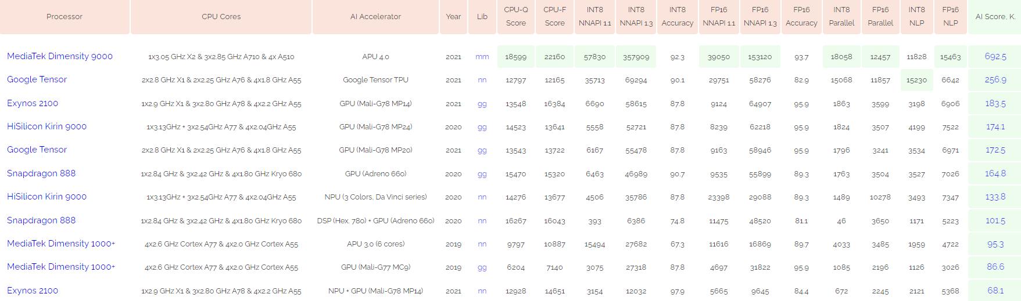Screen dimensions: 1021x301
Task: Sort by the Processor column header
Action: pyautogui.click(x=65, y=17)
